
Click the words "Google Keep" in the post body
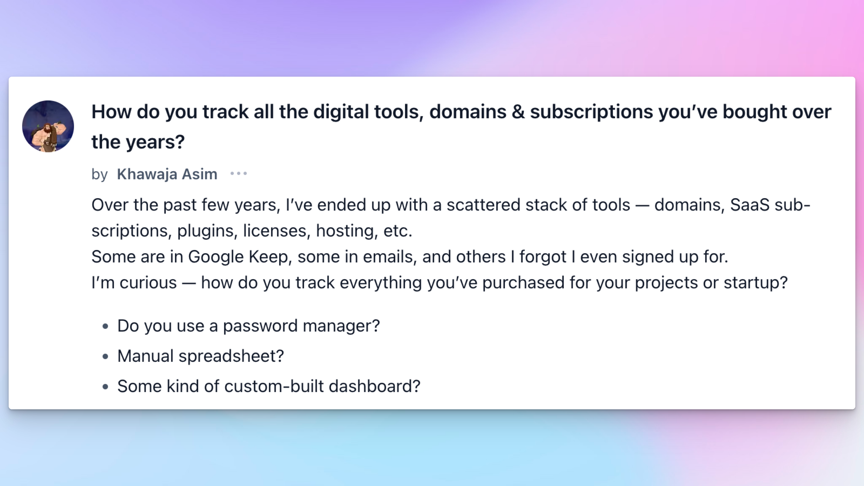(x=238, y=256)
